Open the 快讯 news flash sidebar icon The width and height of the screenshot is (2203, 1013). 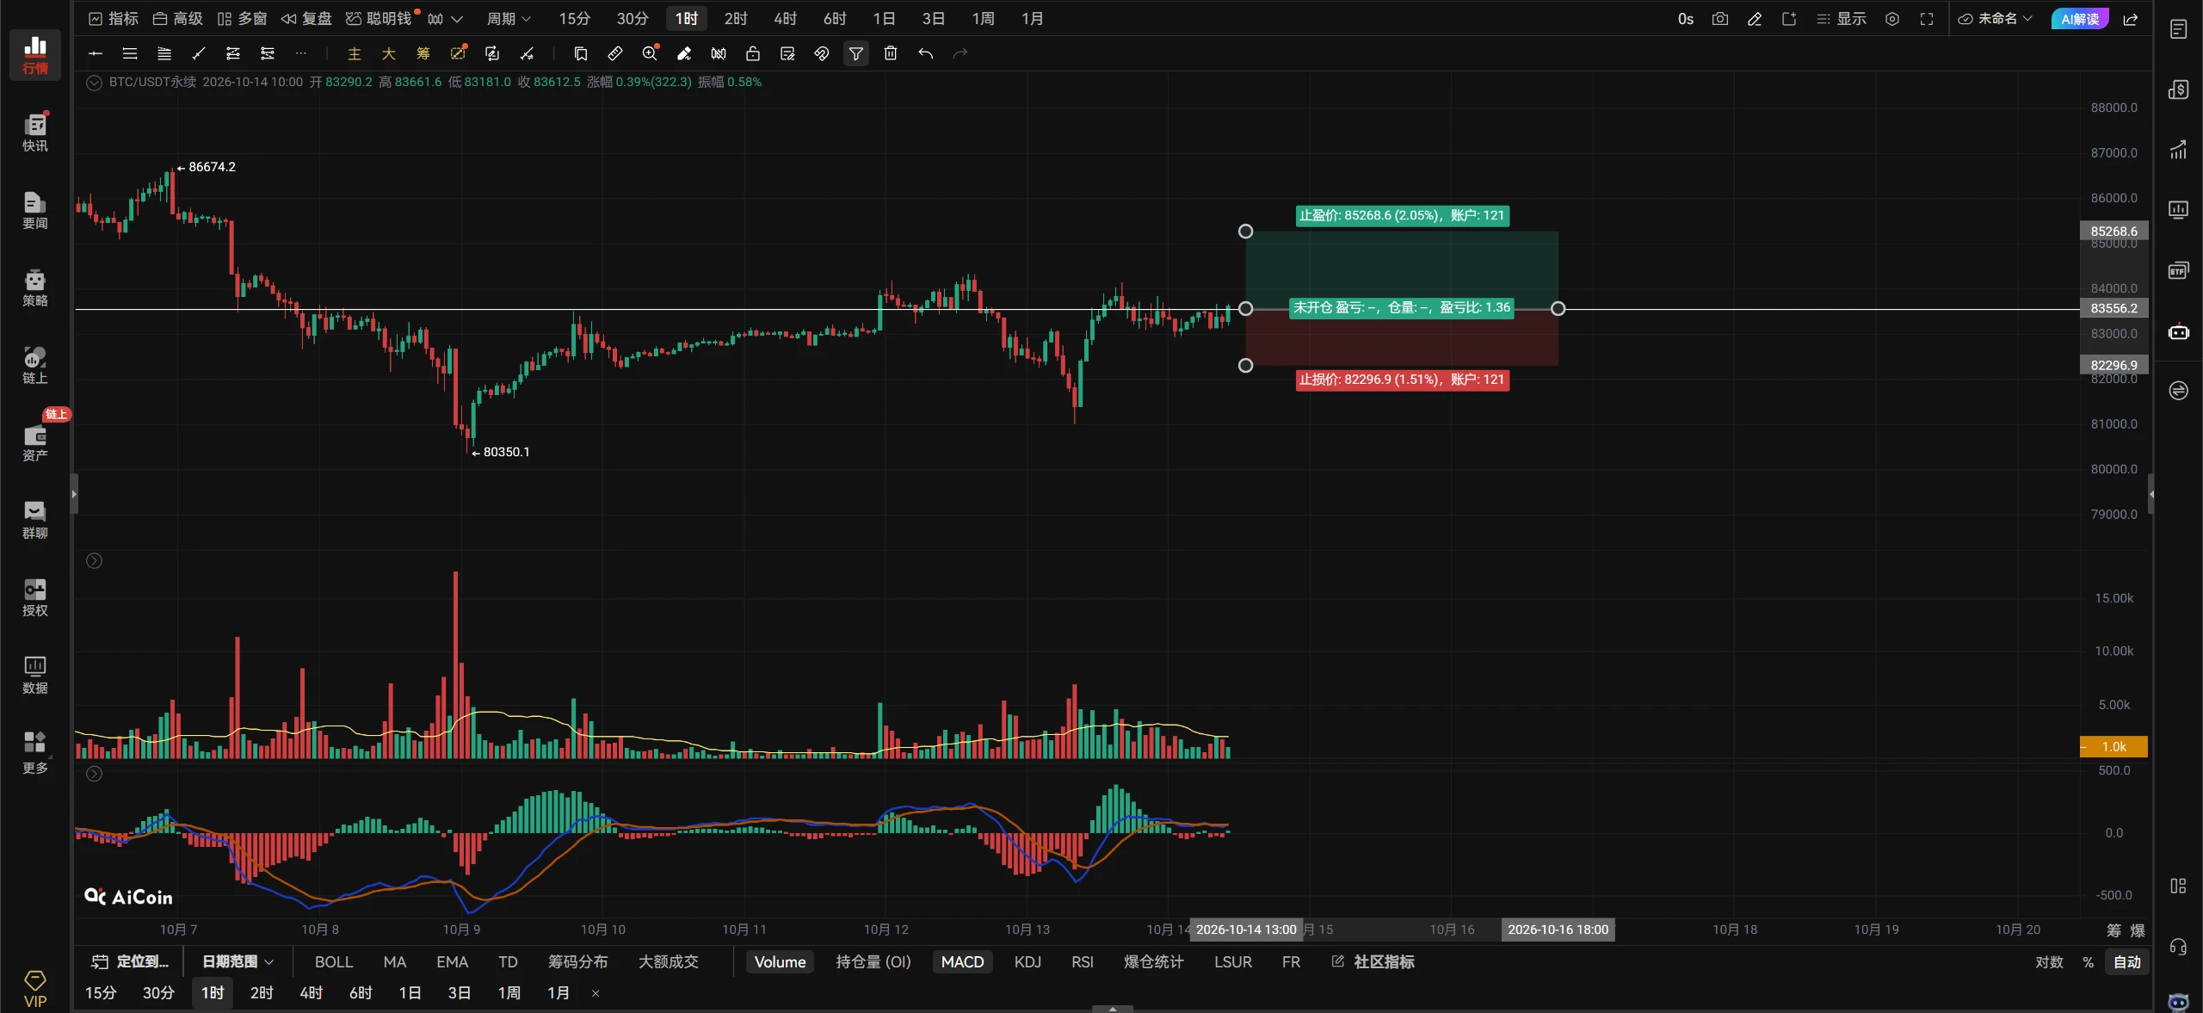point(35,133)
